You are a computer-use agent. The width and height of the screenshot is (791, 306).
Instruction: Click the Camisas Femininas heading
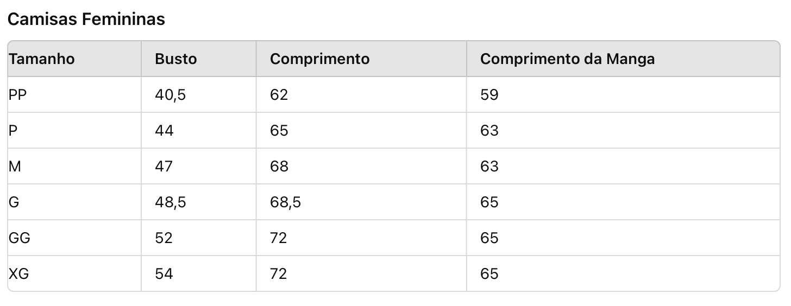point(86,20)
